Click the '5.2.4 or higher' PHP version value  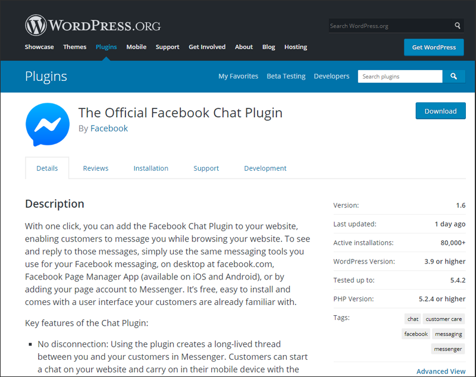click(x=442, y=299)
